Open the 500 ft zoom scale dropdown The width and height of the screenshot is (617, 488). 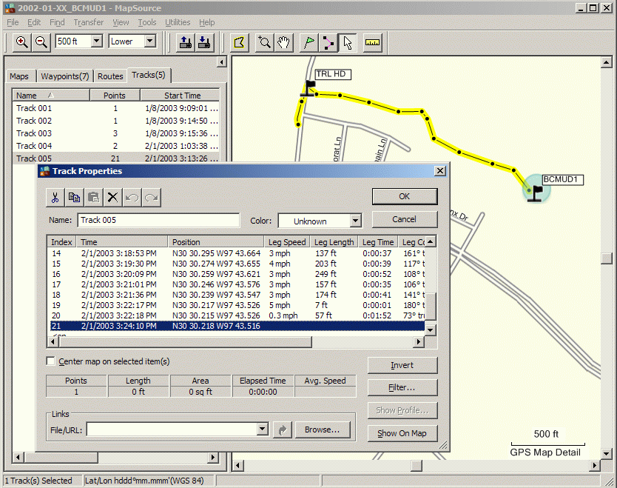click(96, 42)
